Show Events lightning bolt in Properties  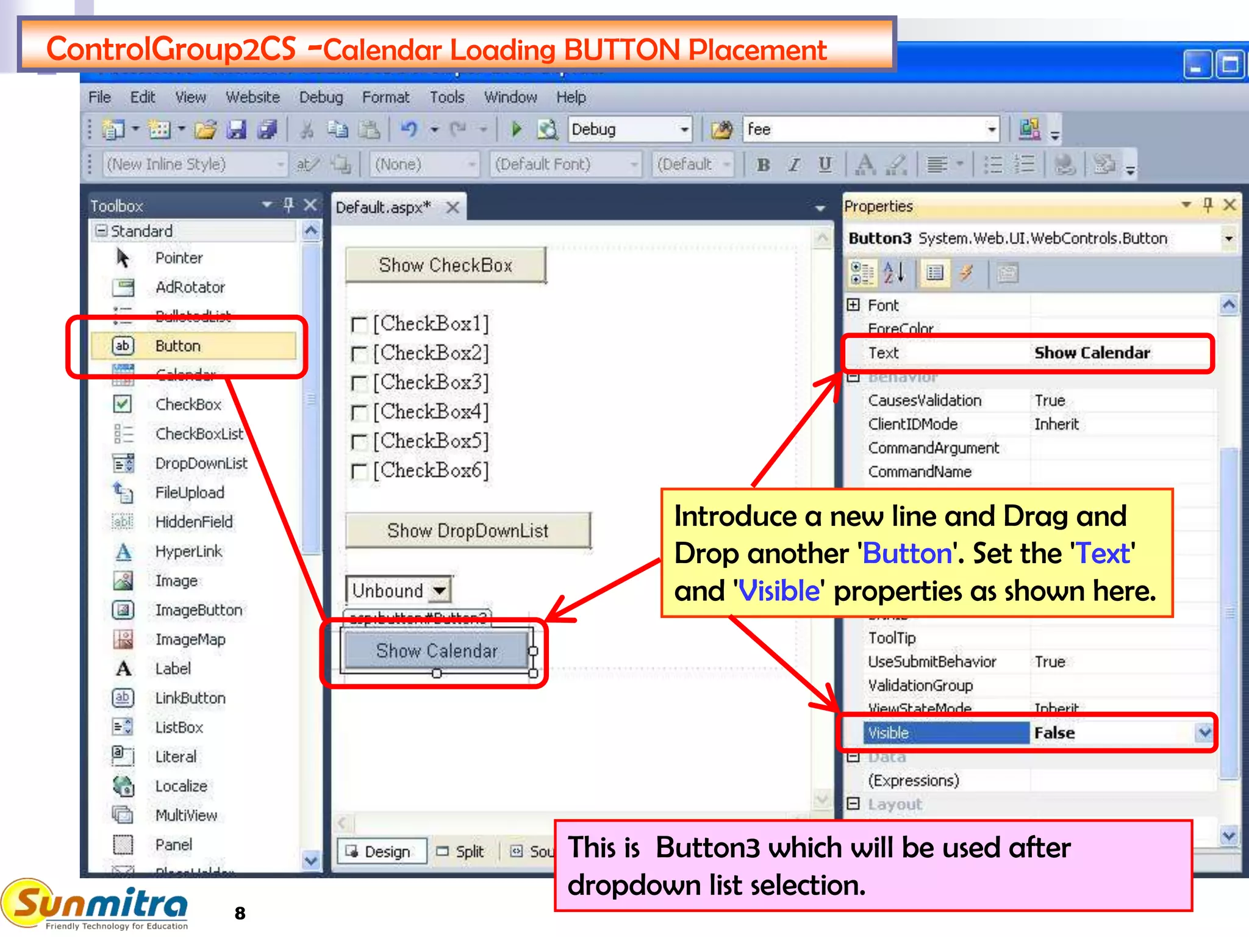[x=965, y=273]
